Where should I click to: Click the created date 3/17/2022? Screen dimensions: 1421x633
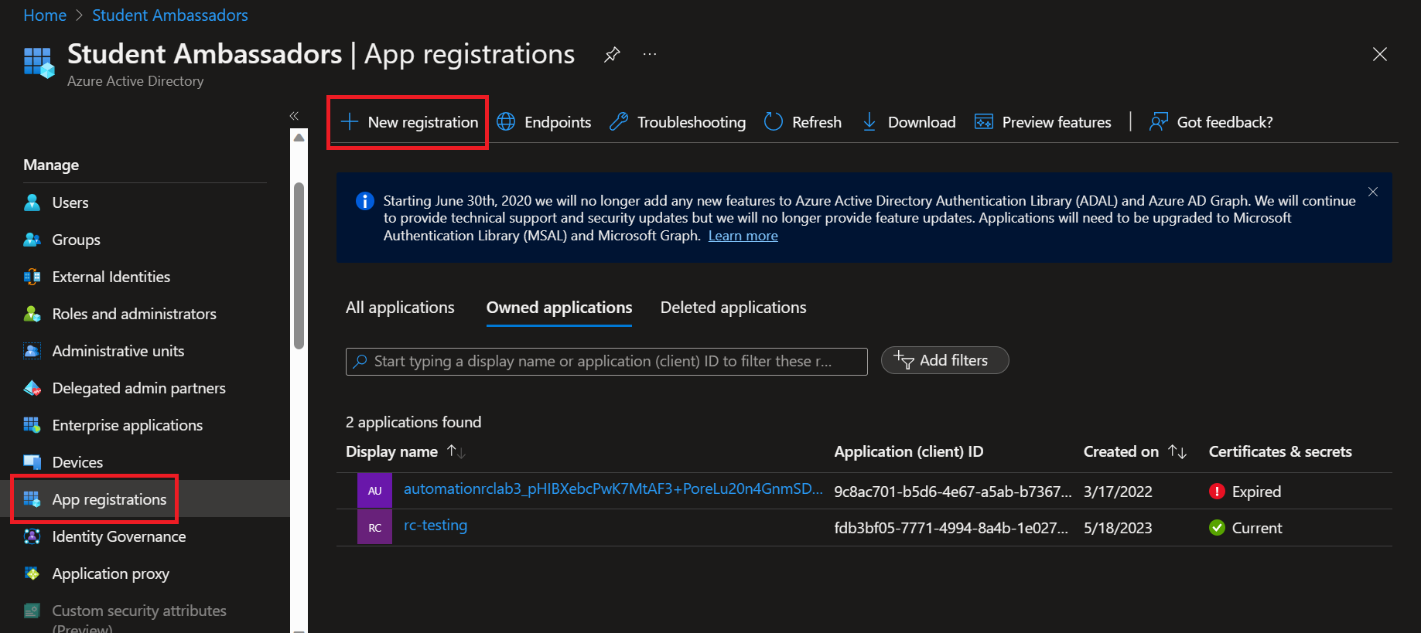coord(1118,492)
